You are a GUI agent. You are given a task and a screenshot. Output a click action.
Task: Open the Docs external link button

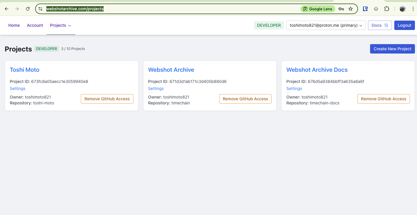(380, 25)
